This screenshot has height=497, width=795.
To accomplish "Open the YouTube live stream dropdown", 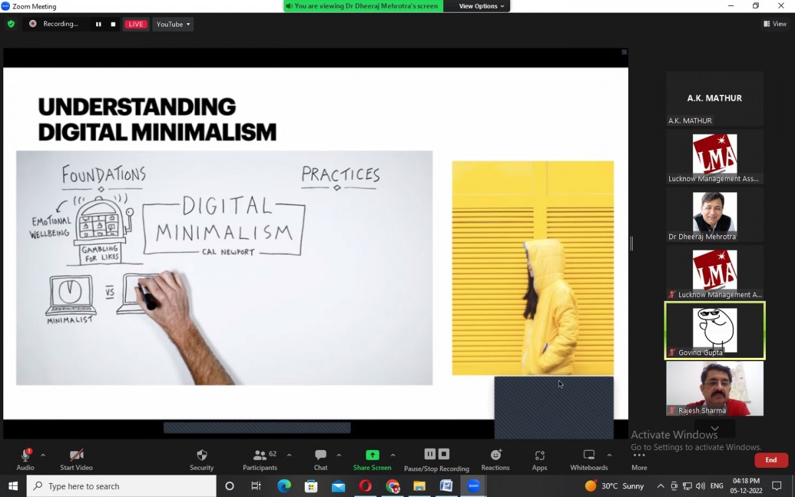I will point(173,25).
